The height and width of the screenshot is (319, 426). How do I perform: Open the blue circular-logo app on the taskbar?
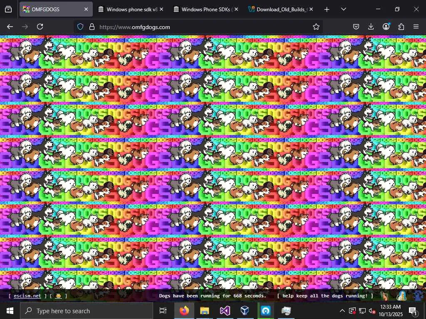[x=265, y=311]
